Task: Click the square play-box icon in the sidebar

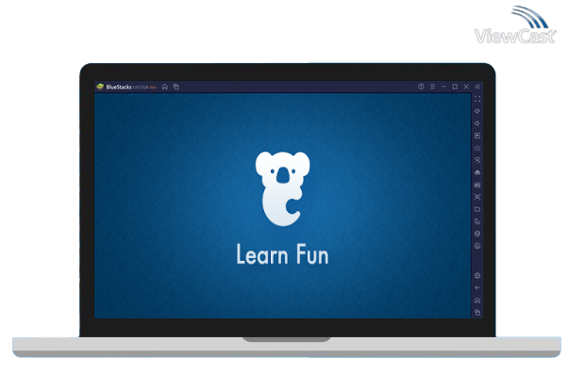Action: coord(477,136)
